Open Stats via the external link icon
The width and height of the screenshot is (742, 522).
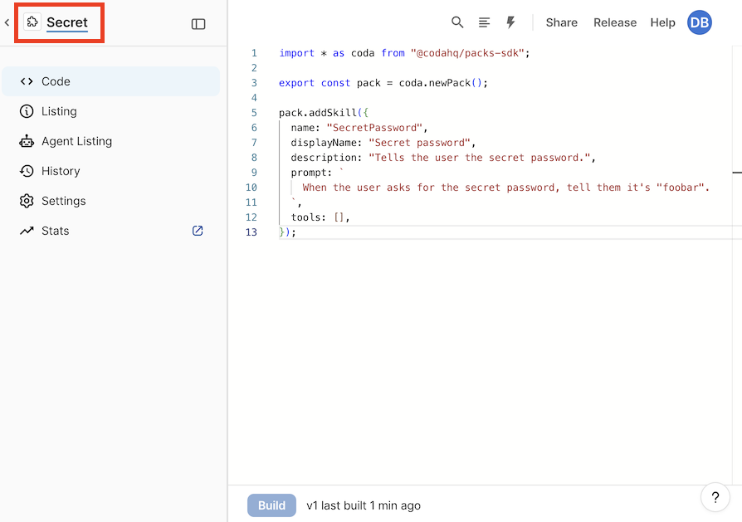tap(198, 231)
